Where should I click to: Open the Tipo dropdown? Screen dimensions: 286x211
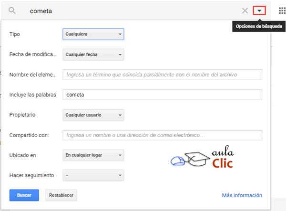pyautogui.click(x=93, y=34)
